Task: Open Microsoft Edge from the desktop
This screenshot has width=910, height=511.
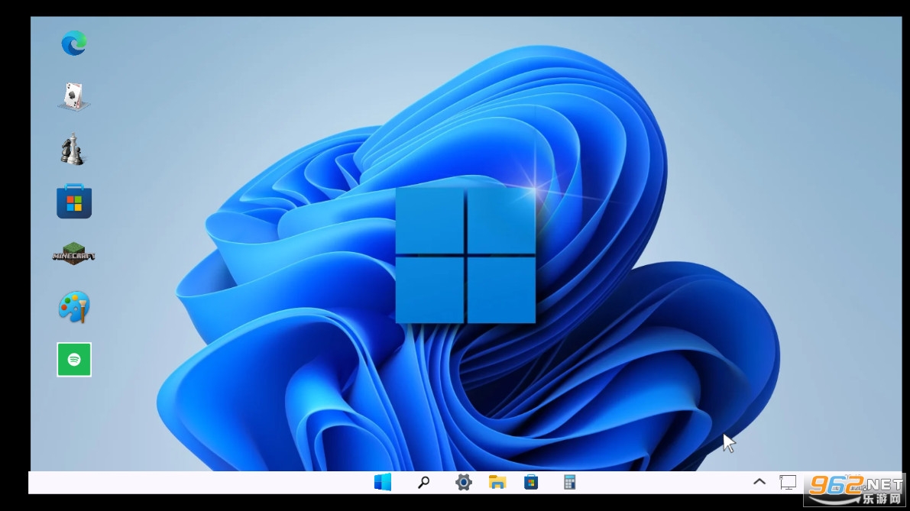Action: point(74,44)
